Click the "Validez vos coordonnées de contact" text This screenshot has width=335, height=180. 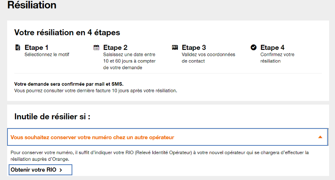coord(208,58)
